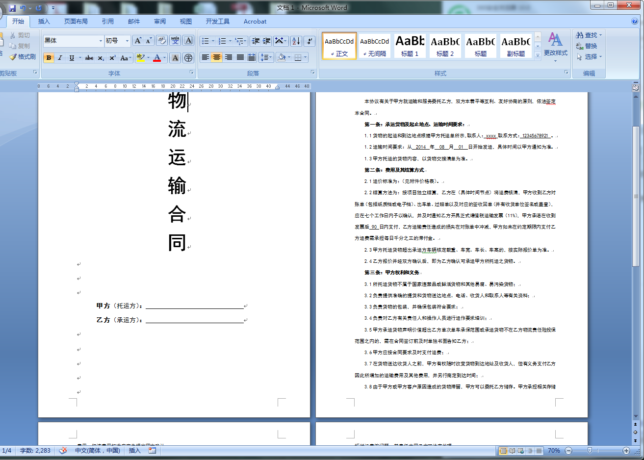The height and width of the screenshot is (460, 644).
Task: Increase the paragraph indent
Action: [266, 41]
